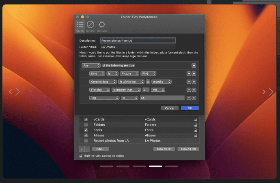280x183 pixels.
Task: Add a new top-level condition with plus
Action: pyautogui.click(x=194, y=65)
